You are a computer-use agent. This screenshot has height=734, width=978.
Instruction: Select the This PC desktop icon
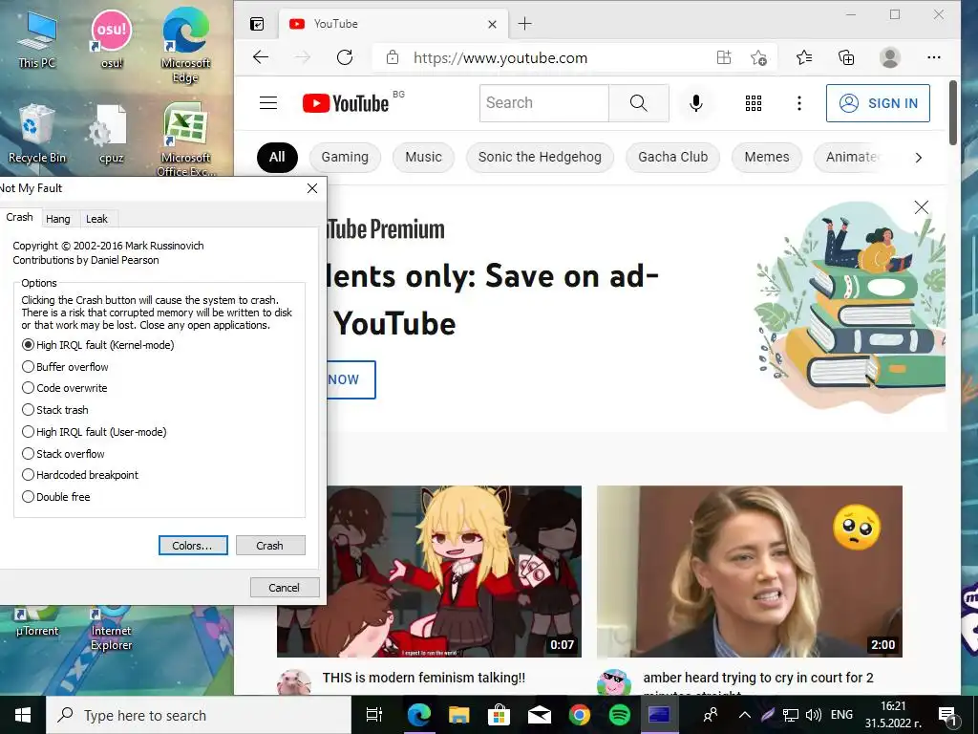(x=37, y=40)
